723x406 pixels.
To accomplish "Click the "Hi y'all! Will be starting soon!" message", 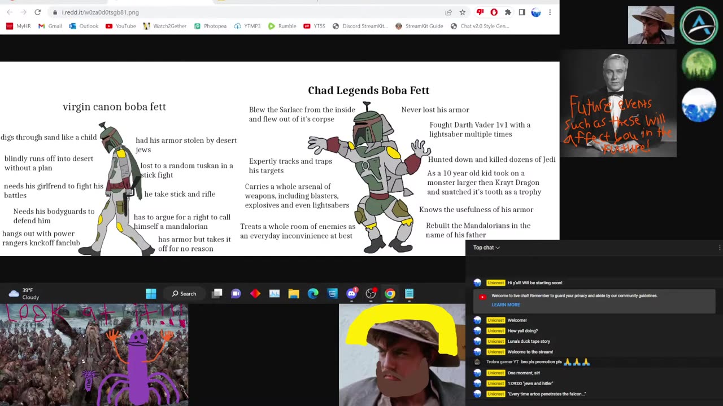I will click(534, 283).
